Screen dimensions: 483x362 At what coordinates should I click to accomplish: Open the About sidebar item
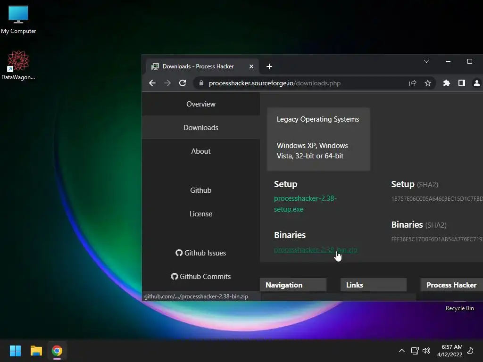201,151
